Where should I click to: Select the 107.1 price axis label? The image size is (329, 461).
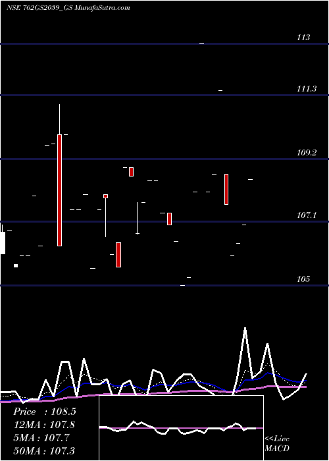click(x=307, y=215)
